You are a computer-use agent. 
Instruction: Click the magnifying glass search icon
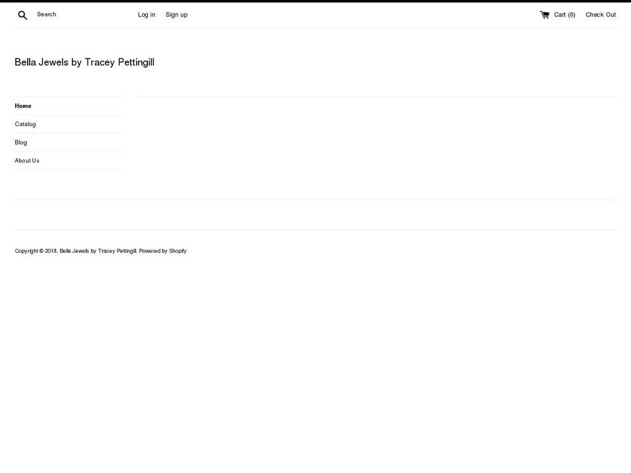(22, 15)
